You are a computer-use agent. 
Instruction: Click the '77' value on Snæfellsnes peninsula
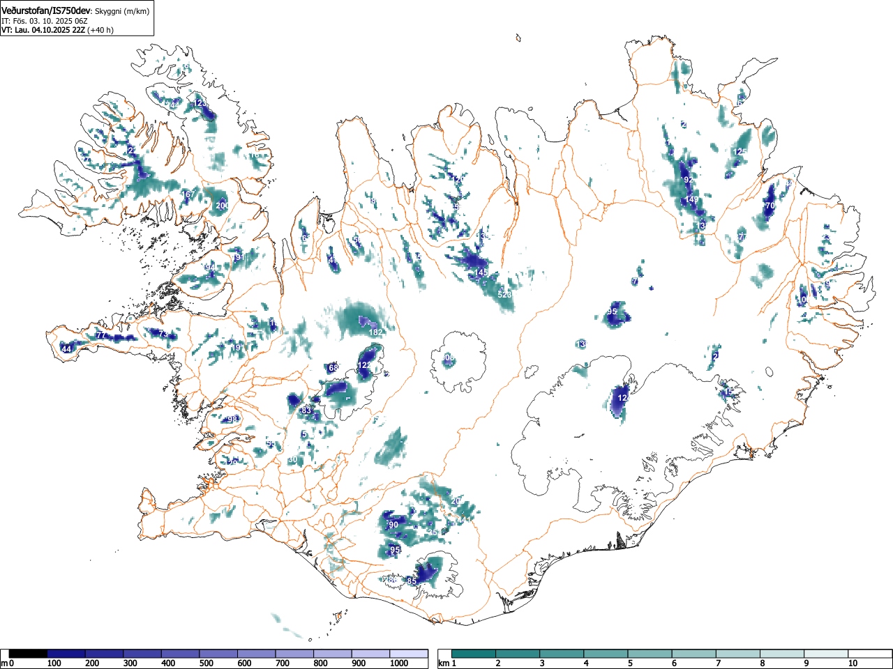pos(100,335)
